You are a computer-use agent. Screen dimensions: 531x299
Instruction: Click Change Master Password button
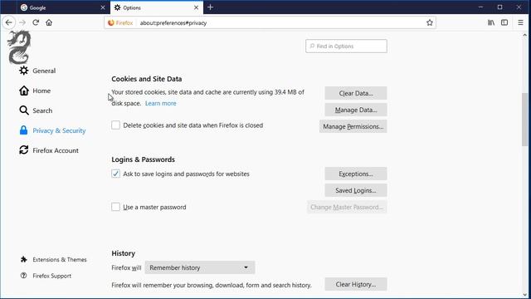[347, 207]
